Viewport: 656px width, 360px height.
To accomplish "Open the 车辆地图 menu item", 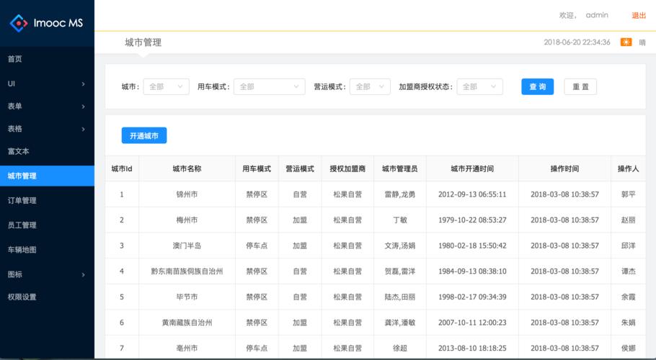I will (48, 250).
